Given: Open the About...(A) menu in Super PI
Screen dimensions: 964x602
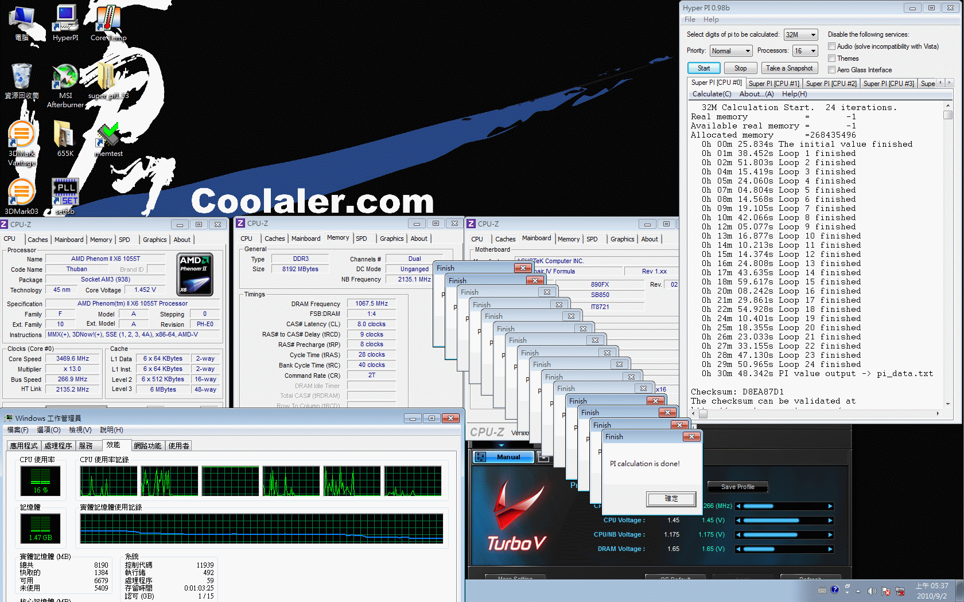Looking at the screenshot, I should point(756,94).
